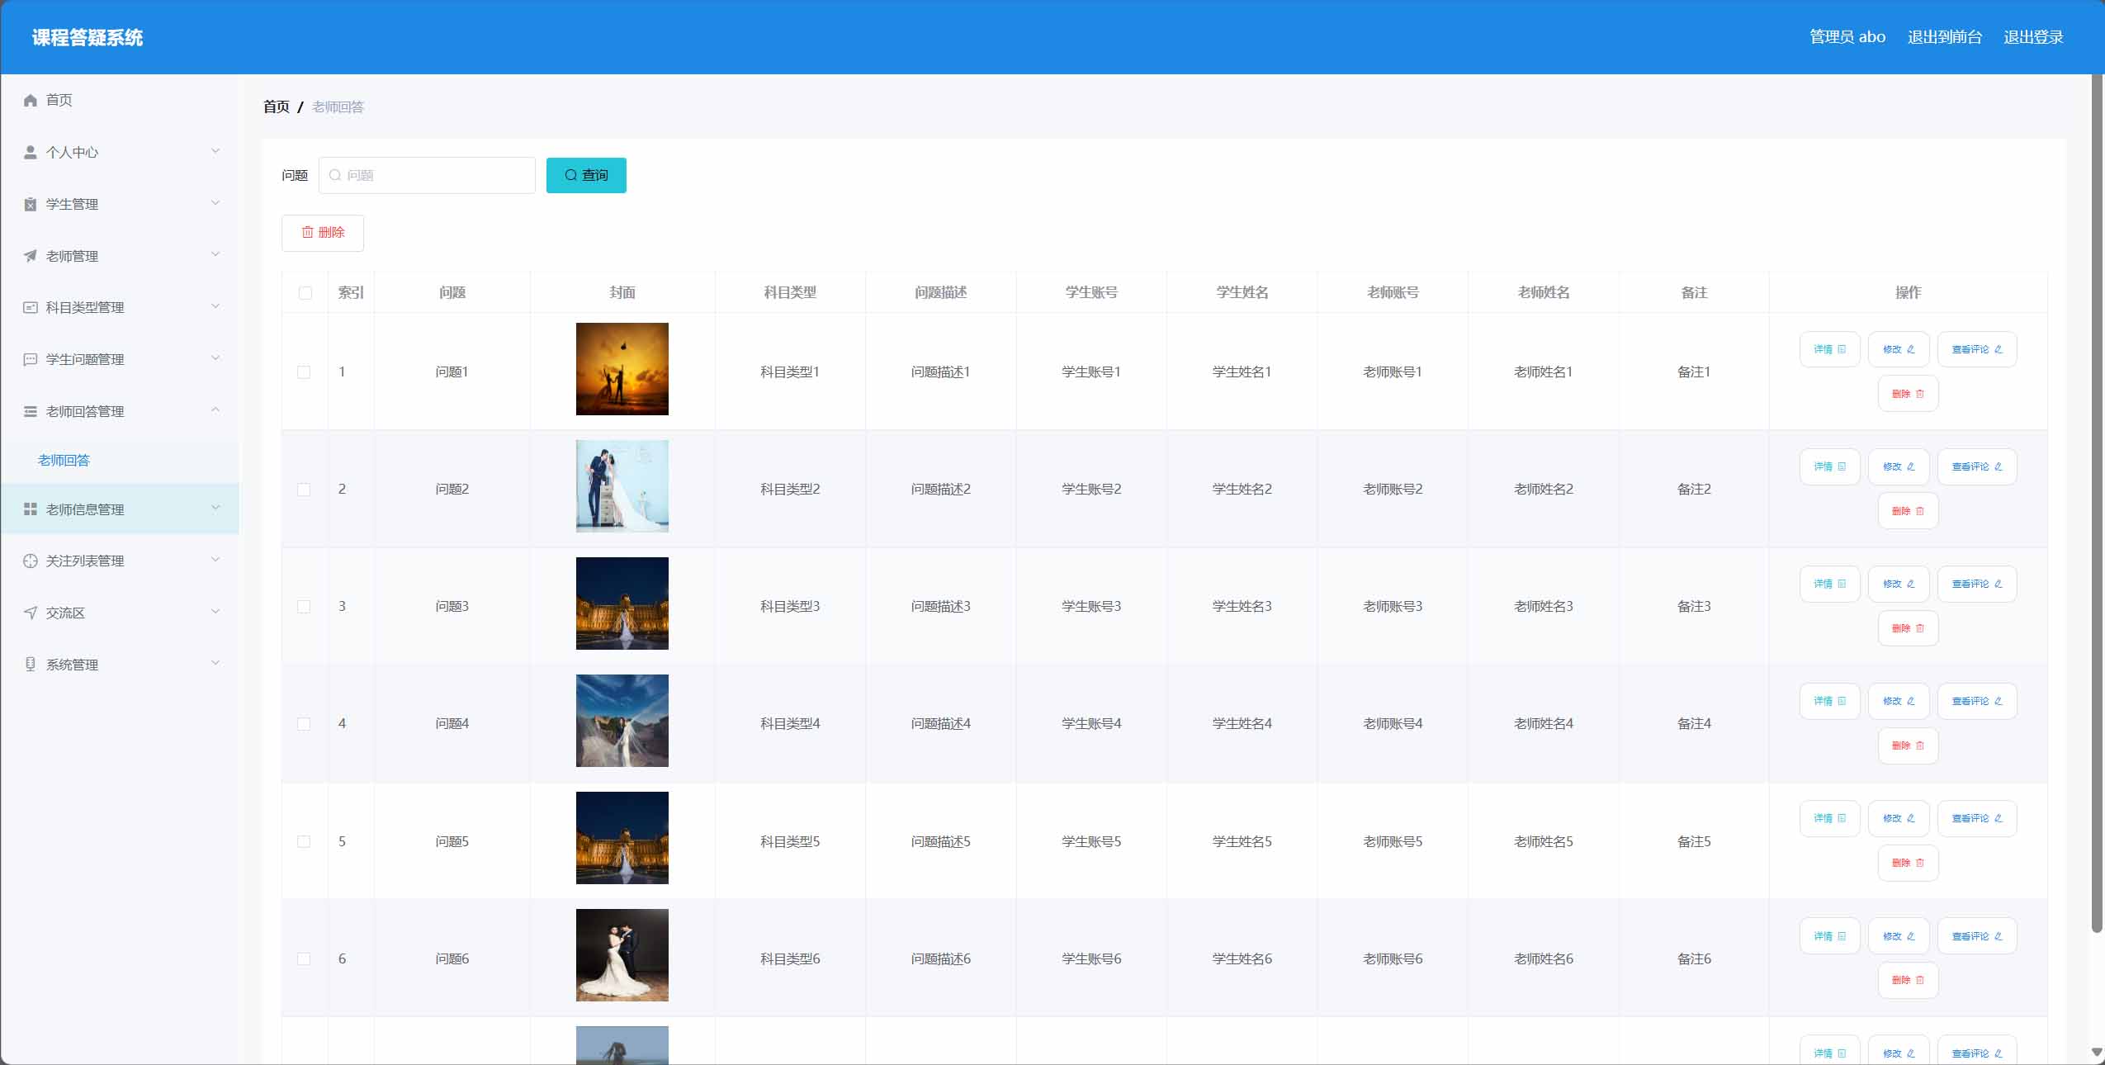The image size is (2105, 1065).
Task: Open 查看评论 for row 问题2
Action: point(1977,466)
